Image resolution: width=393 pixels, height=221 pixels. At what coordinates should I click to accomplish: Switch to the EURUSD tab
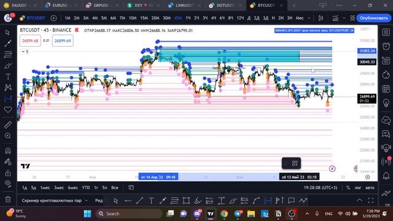click(x=60, y=6)
